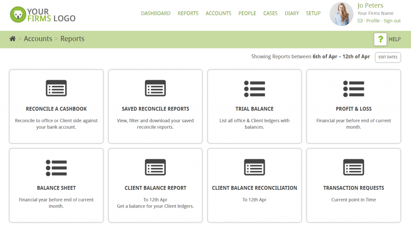The image size is (411, 226).
Task: Open the Balance Sheet list icon
Action: (56, 167)
